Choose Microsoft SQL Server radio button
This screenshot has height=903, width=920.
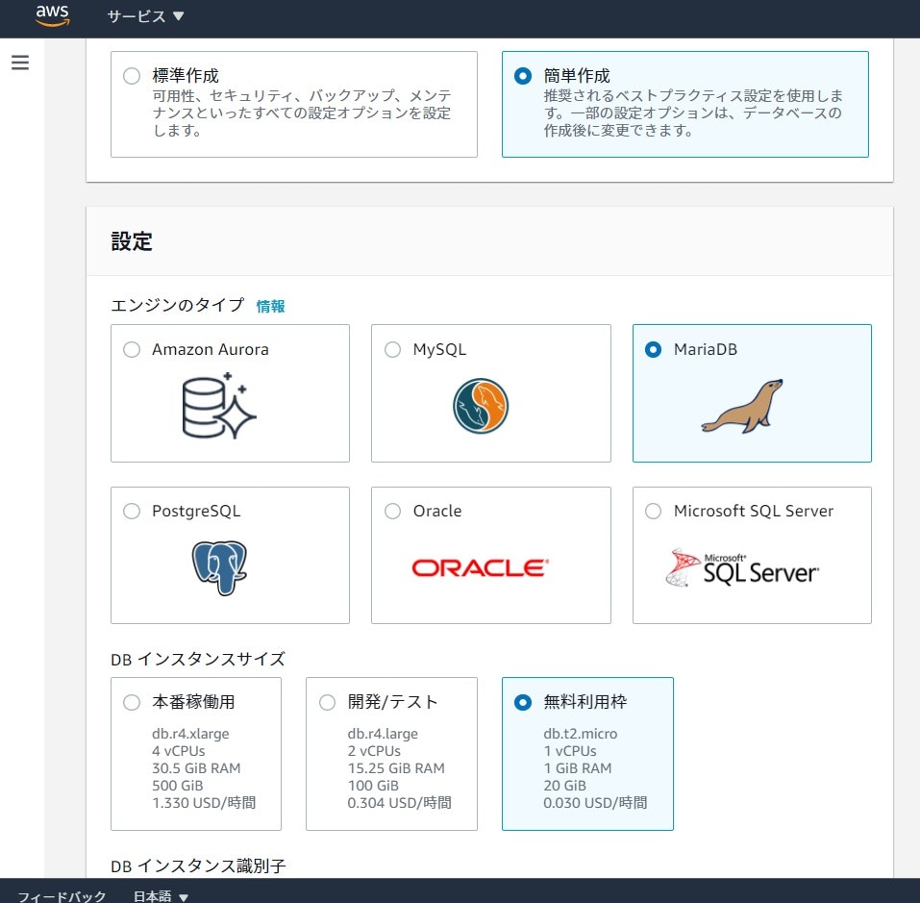(x=653, y=511)
